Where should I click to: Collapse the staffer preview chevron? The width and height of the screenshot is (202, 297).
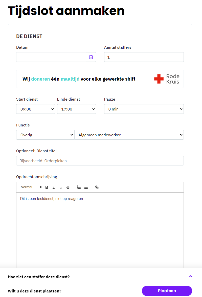tap(191, 276)
